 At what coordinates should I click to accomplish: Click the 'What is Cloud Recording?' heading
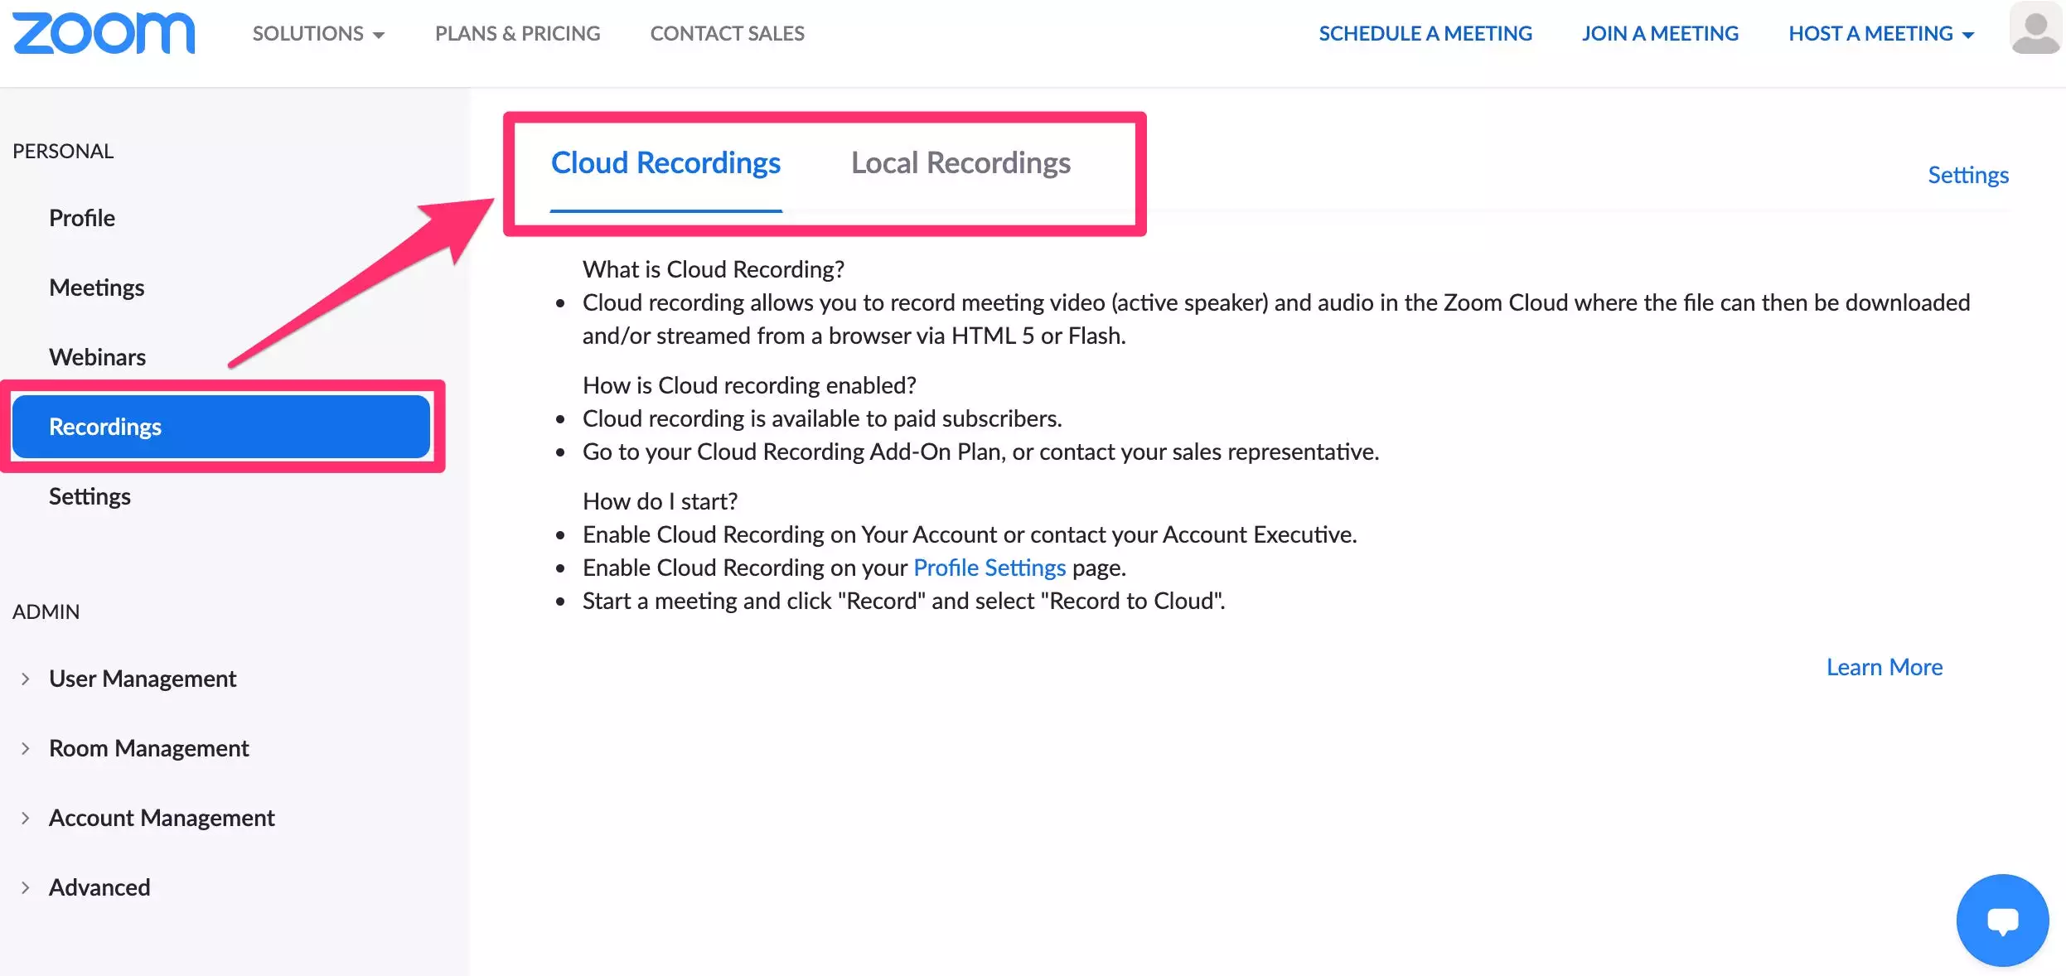714,269
